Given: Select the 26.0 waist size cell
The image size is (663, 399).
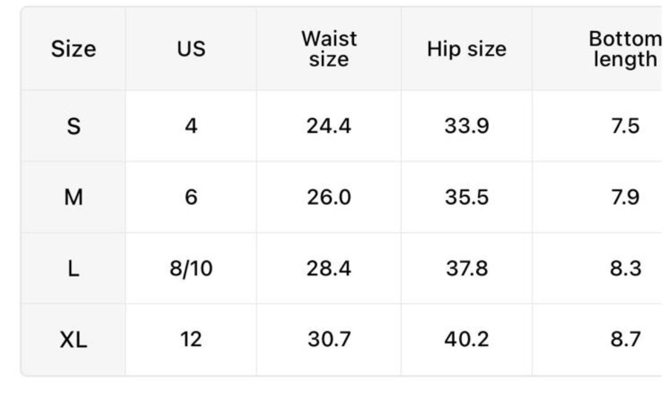Looking at the screenshot, I should [329, 198].
